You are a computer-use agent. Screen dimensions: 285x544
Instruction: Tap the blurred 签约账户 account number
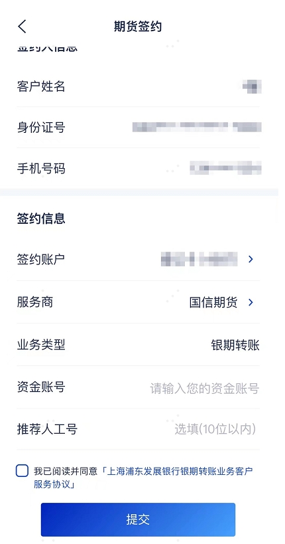(199, 259)
